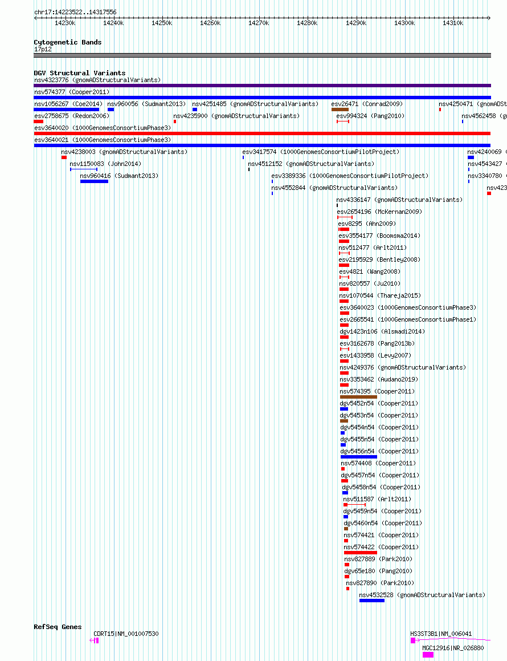Screen dimensions: 507x661
Task: Open nsv4532528 gnomAD variant label
Action: (x=422, y=595)
